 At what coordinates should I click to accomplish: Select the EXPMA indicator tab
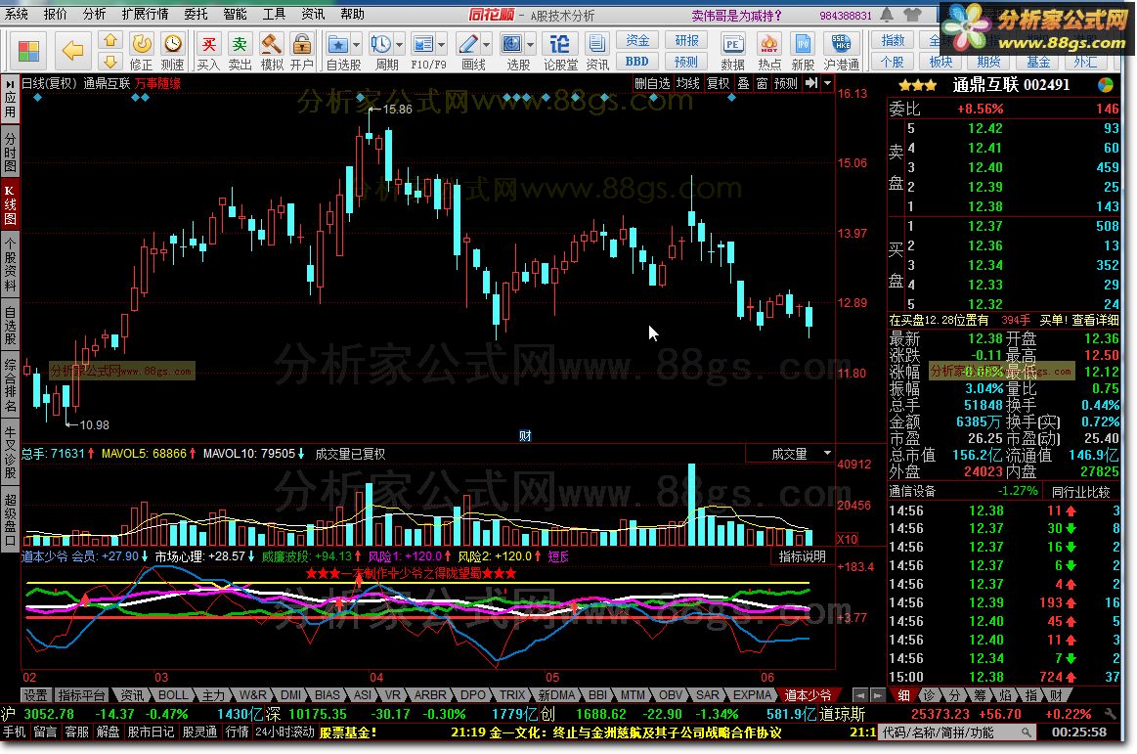(x=752, y=695)
